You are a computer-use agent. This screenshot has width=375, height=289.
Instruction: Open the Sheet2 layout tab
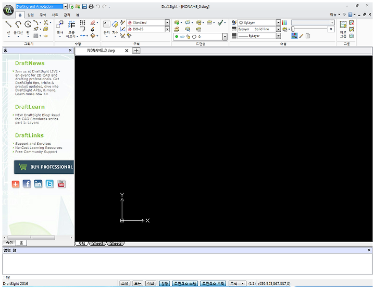116,243
